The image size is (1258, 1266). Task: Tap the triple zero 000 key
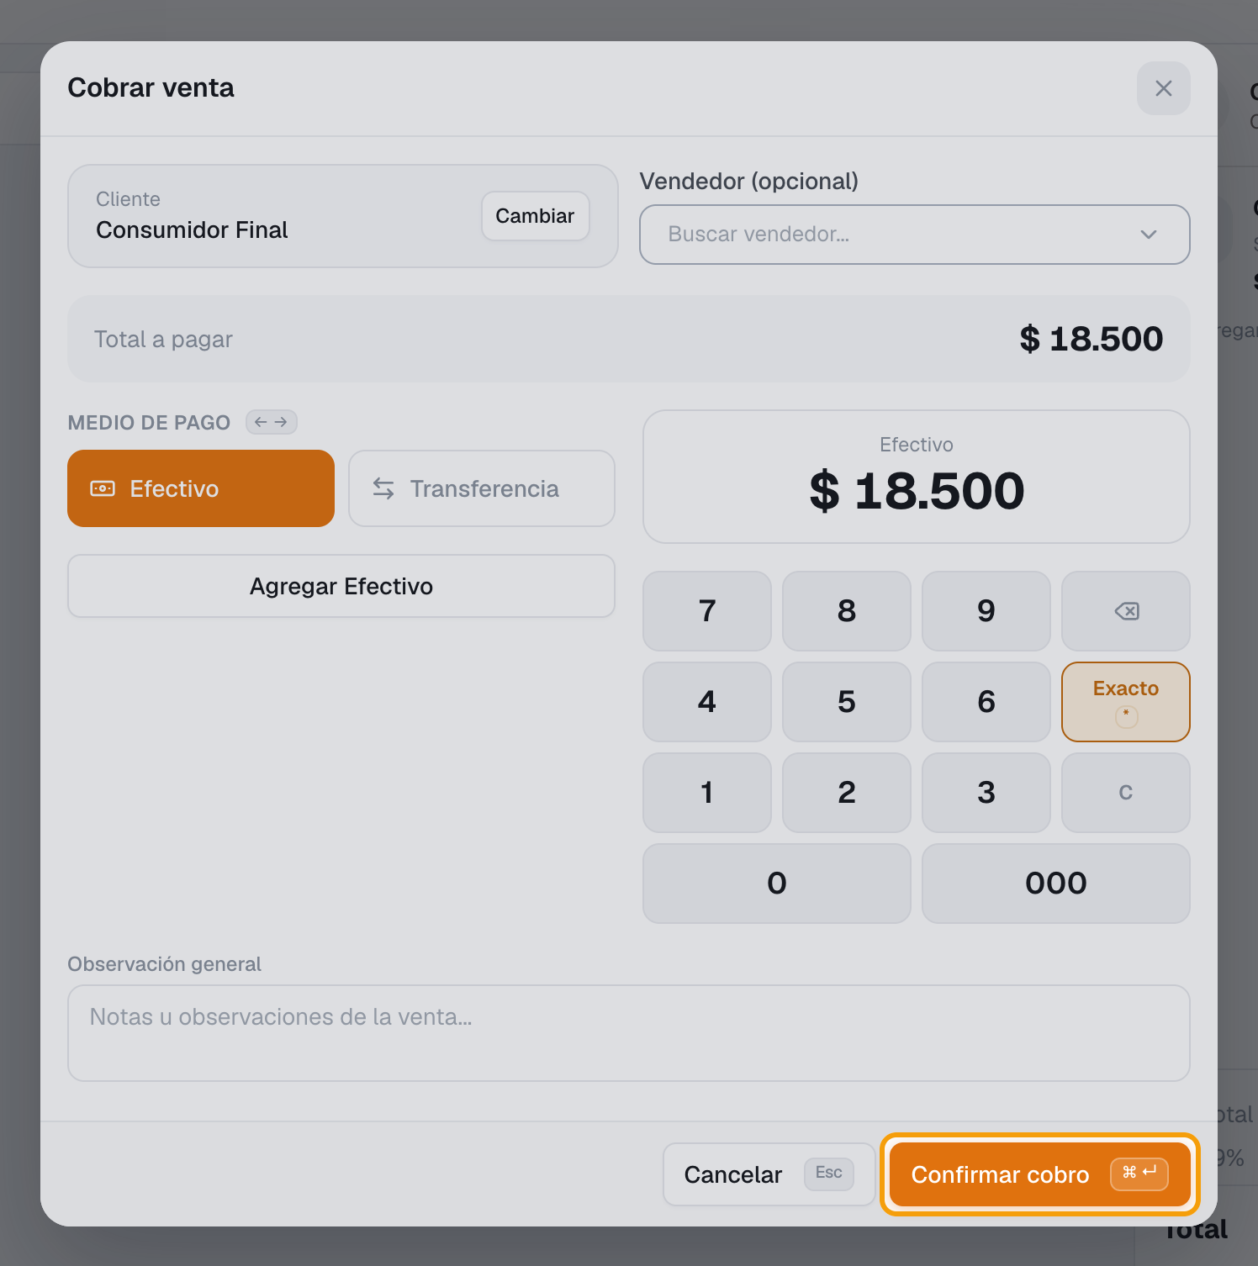[1056, 884]
